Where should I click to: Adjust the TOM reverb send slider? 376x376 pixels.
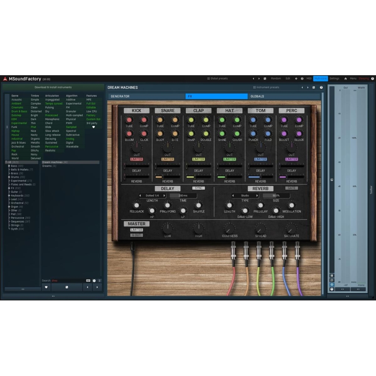click(261, 177)
